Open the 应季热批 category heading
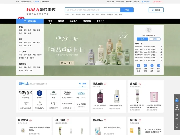Viewport: 180px width, 135px height. tap(23, 64)
